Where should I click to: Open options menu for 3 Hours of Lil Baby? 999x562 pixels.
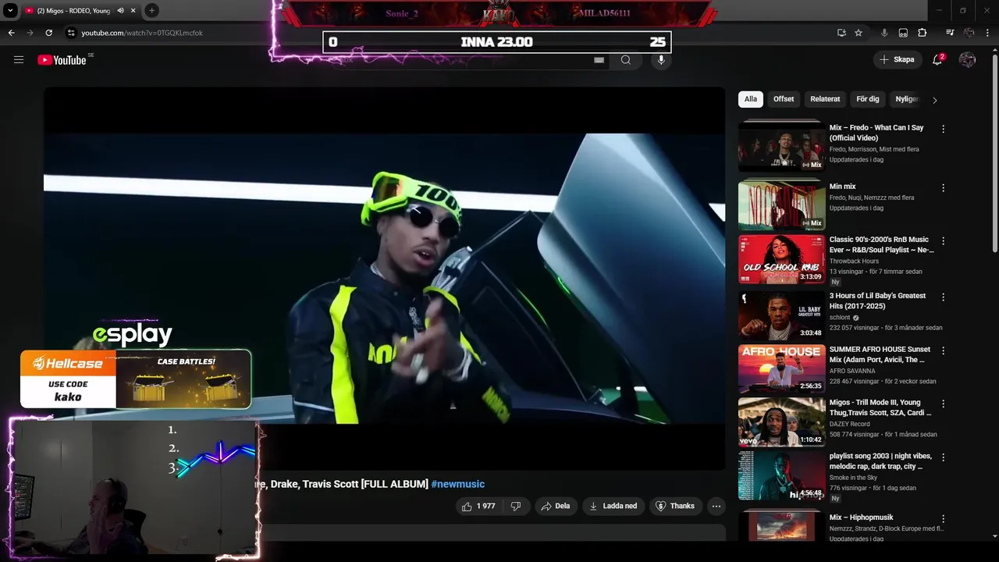(943, 297)
